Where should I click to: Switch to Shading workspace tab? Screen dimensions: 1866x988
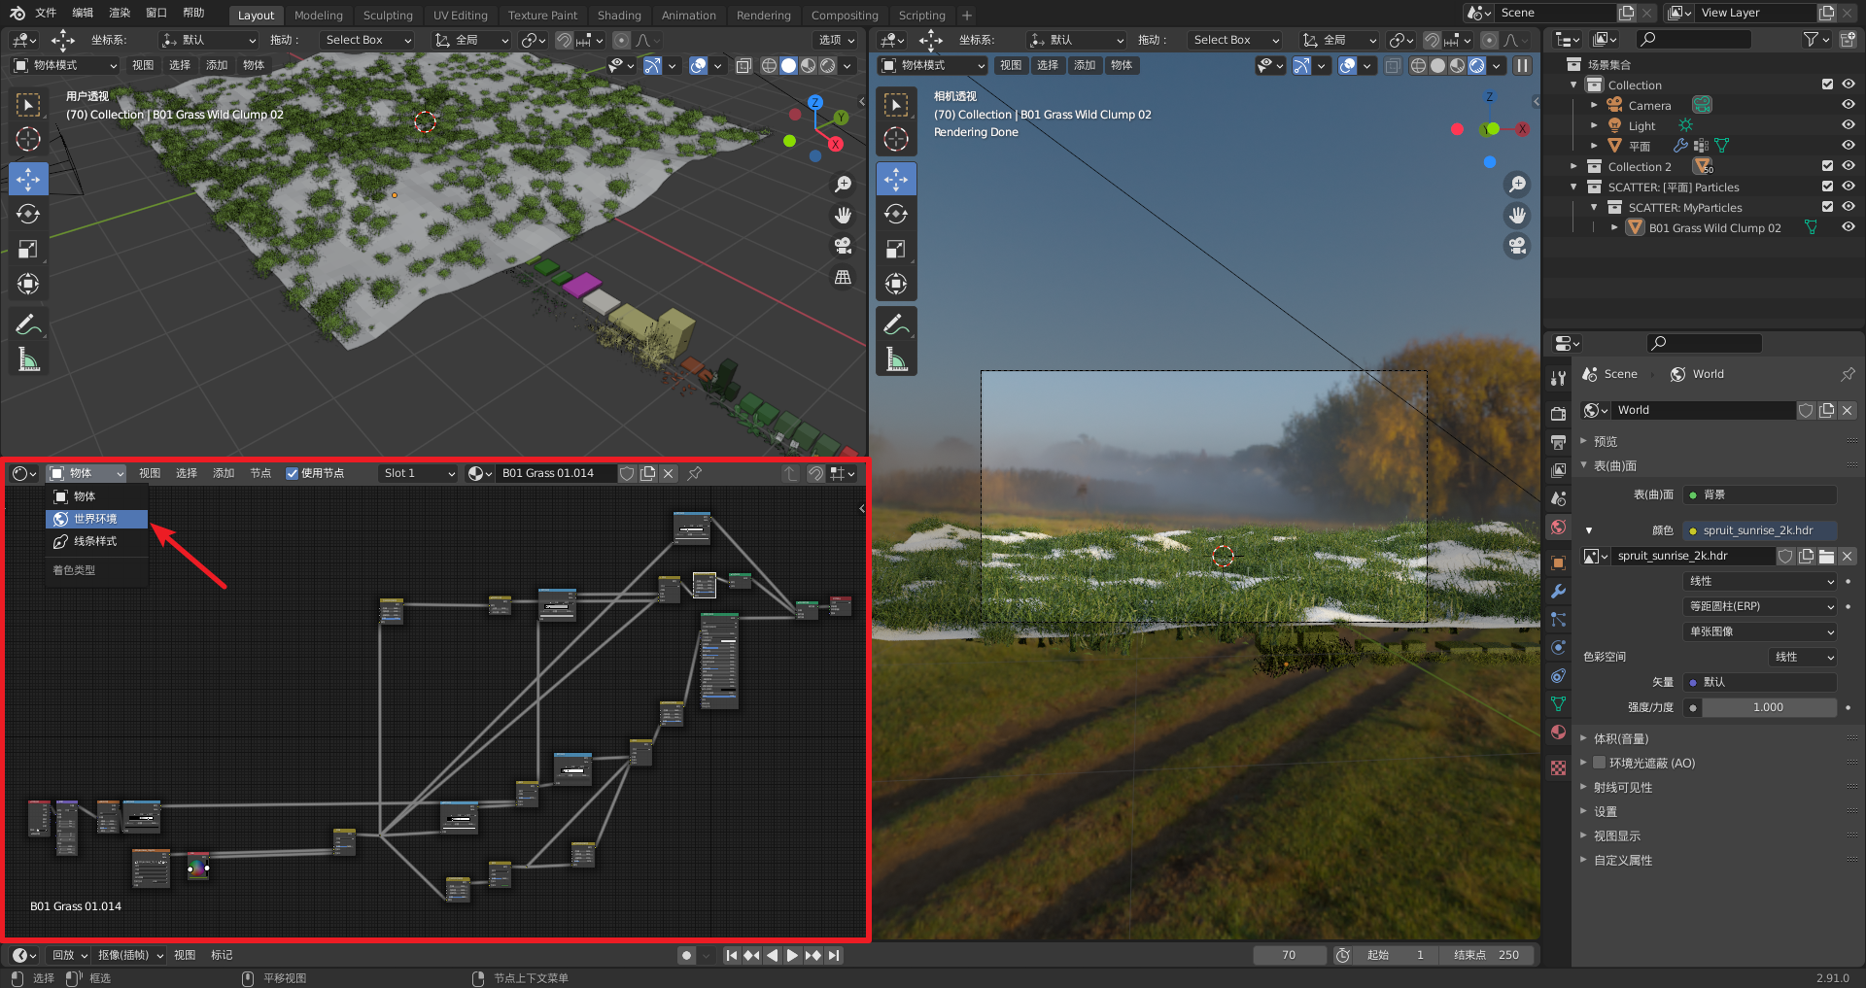coord(619,16)
